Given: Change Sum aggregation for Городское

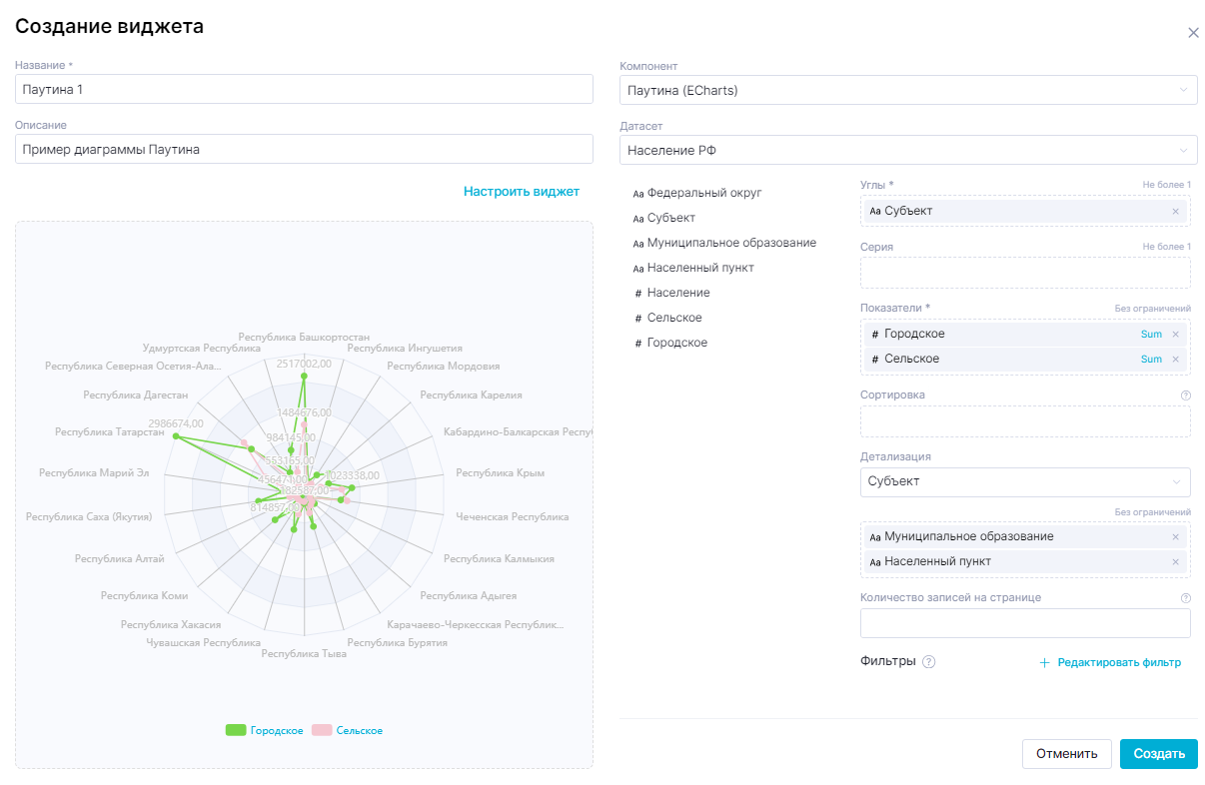Looking at the screenshot, I should pyautogui.click(x=1151, y=334).
